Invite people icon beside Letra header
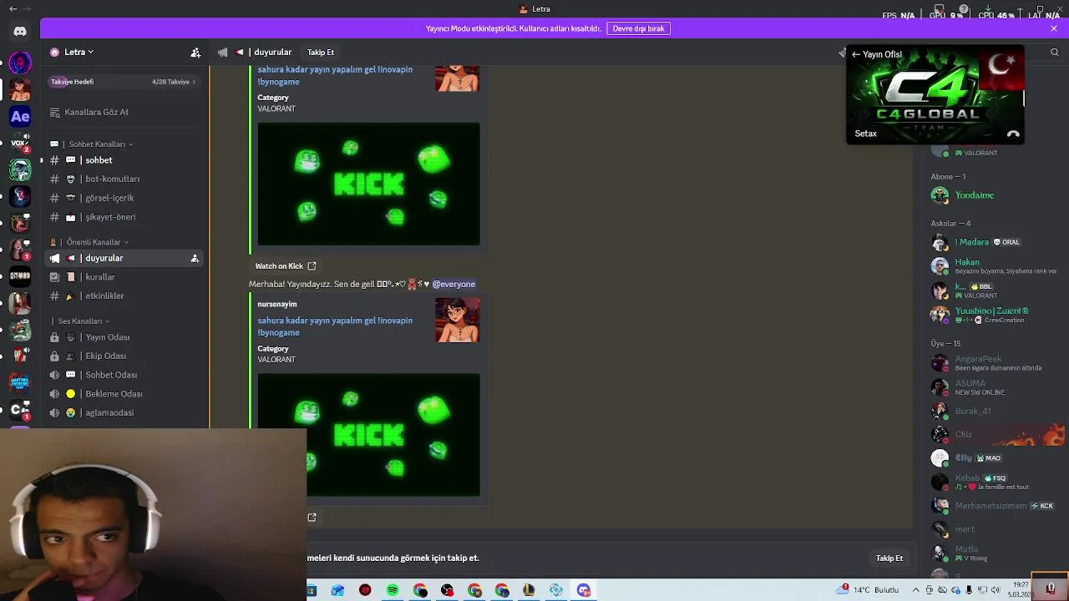Viewport: 1069px width, 601px height. click(195, 52)
